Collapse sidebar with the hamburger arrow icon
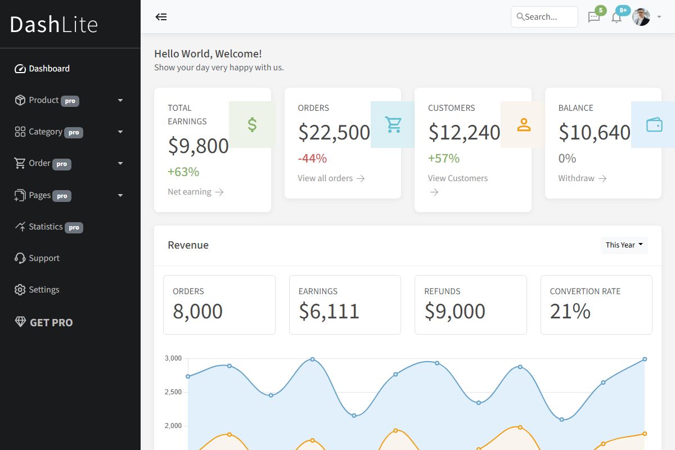This screenshot has height=450, width=675. [161, 17]
